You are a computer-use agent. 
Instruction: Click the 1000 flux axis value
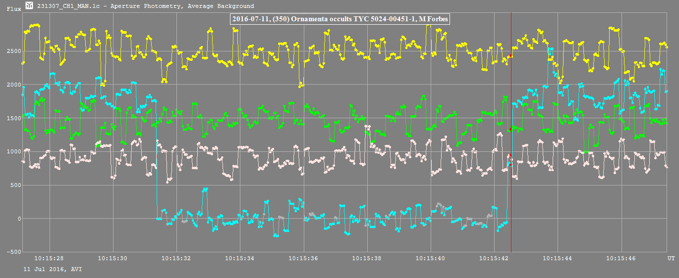coord(13,152)
